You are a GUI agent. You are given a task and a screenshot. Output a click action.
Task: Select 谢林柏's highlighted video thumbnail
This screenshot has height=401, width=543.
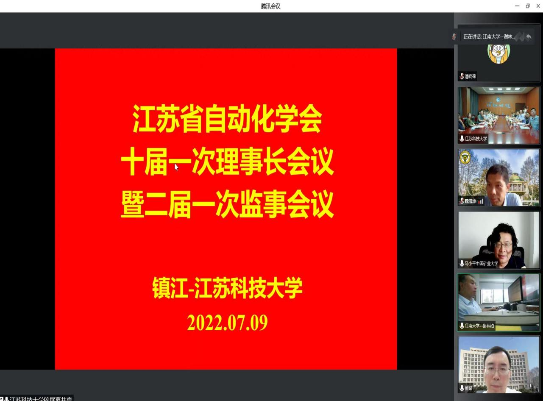[498, 302]
